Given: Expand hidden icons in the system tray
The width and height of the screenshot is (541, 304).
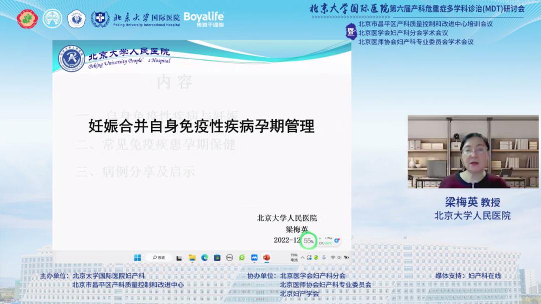Looking at the screenshot, I should (x=303, y=256).
